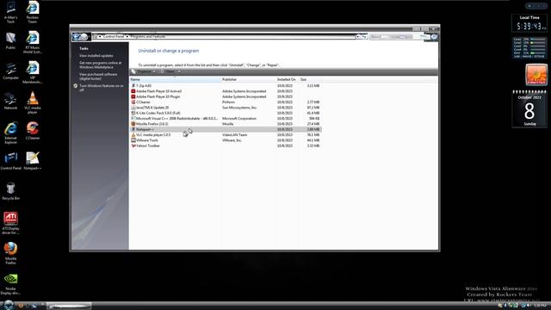The image size is (551, 310).
Task: Sort by the Publisher column header
Action: click(x=249, y=79)
